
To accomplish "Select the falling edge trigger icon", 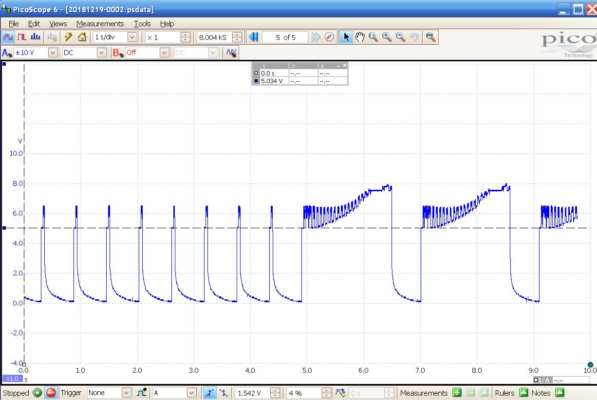I will pyautogui.click(x=224, y=393).
